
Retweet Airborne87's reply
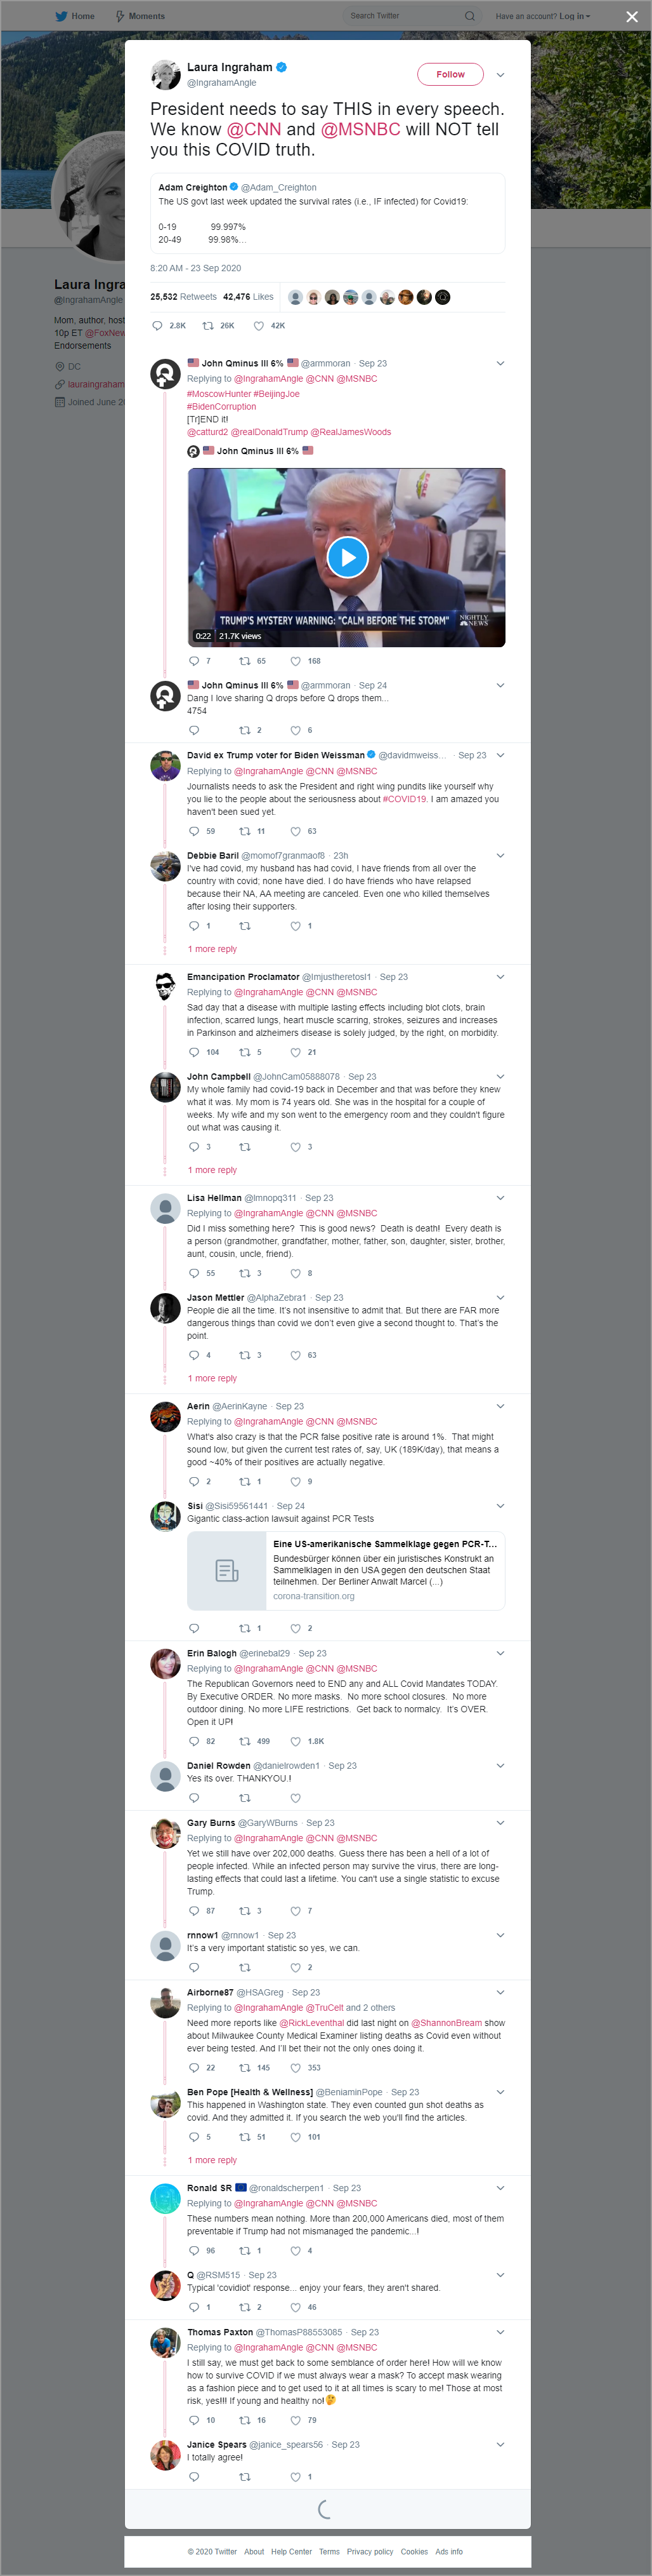245,2068
